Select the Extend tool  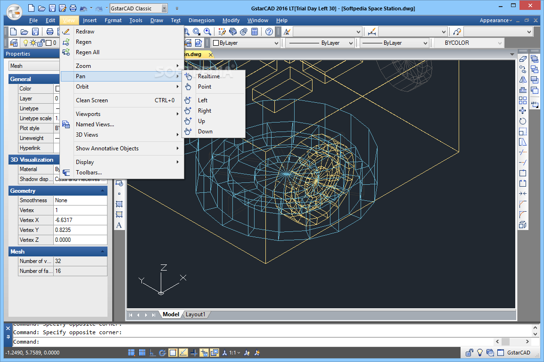(x=523, y=163)
